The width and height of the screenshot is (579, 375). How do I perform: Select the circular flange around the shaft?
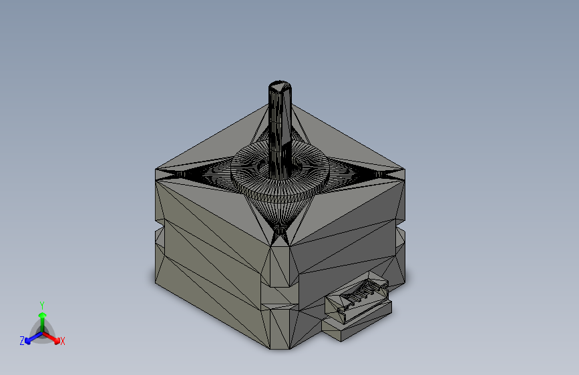tap(280, 171)
